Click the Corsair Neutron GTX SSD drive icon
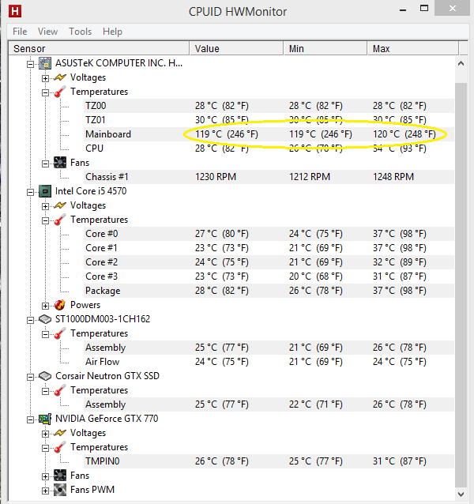 [x=45, y=376]
